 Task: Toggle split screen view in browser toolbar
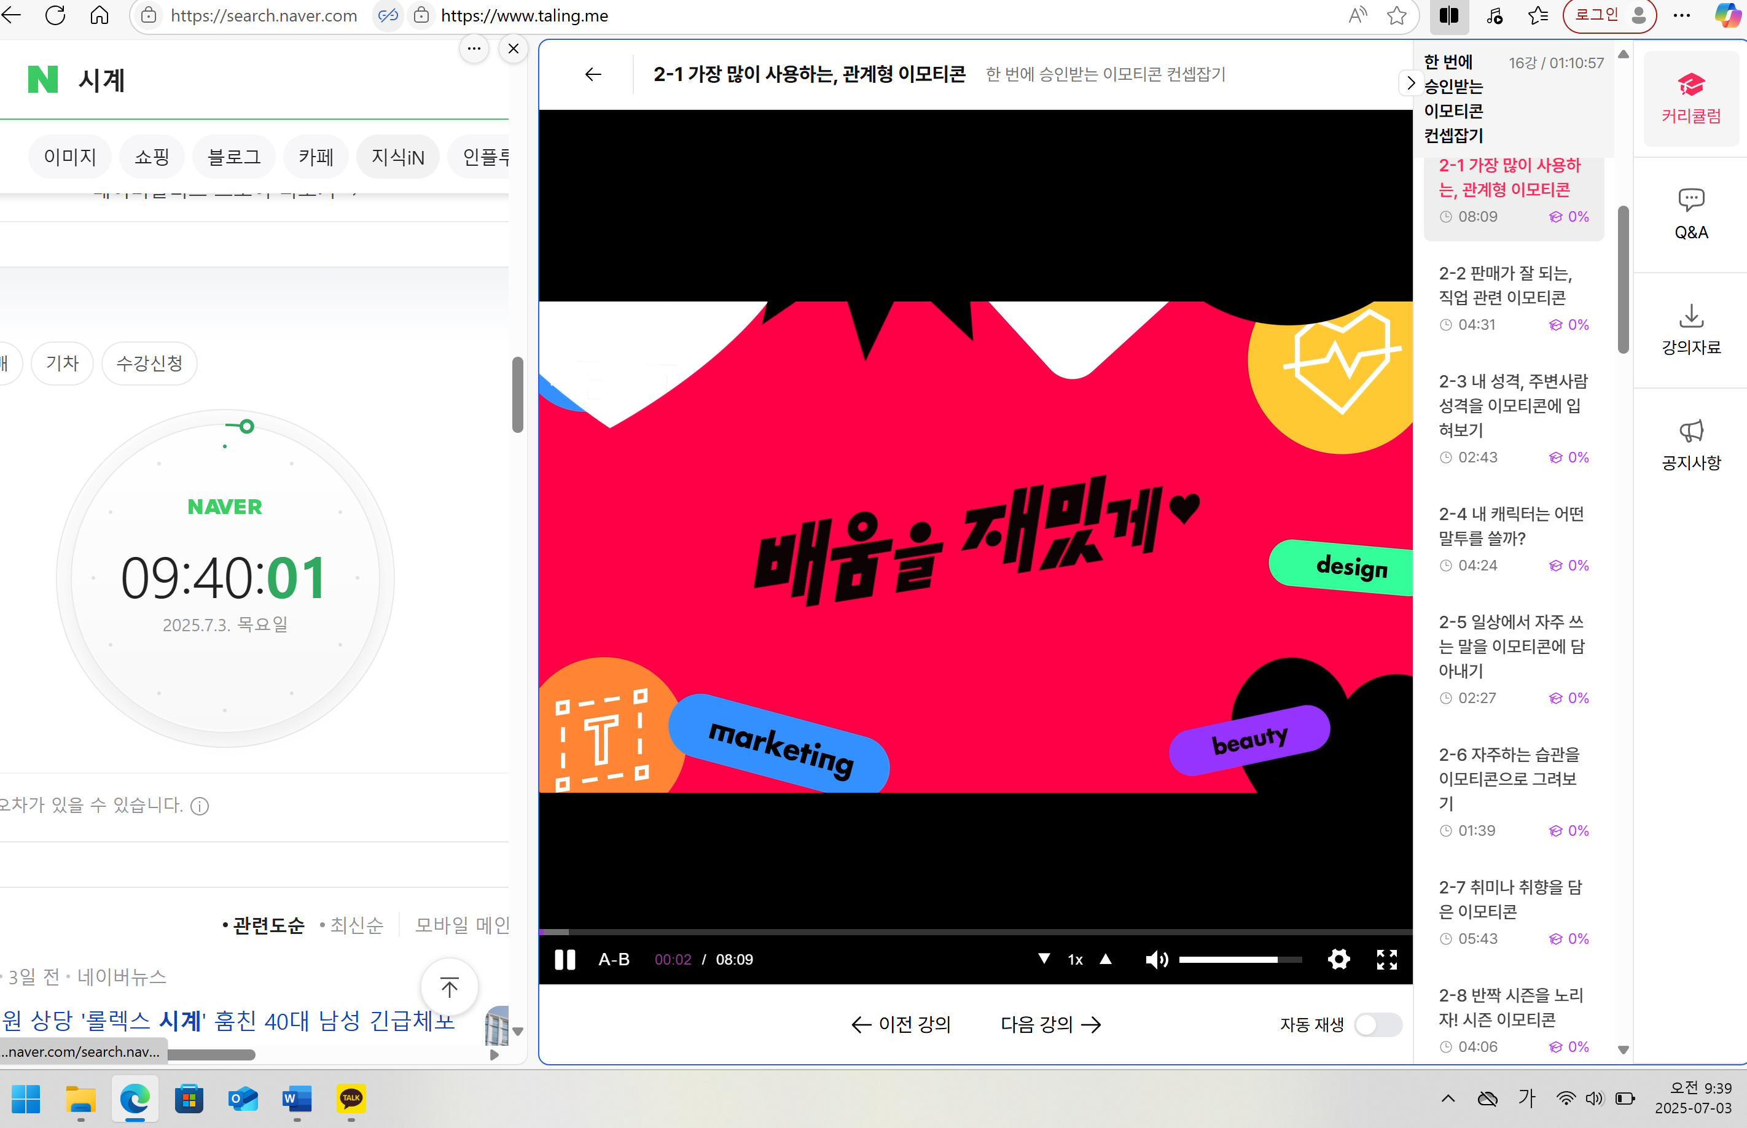[x=1448, y=16]
